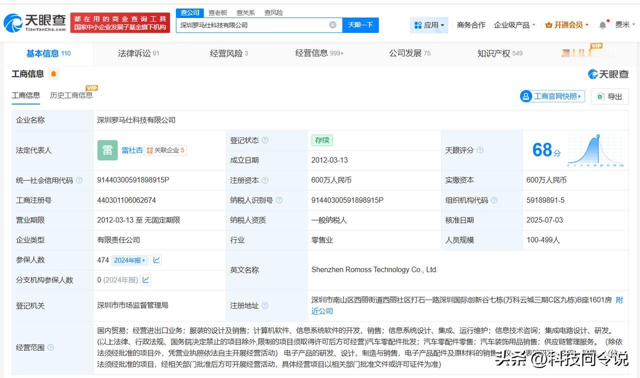Click the help icon next to 组织机构代码
Viewport: 640px width, 378px height.
pyautogui.click(x=494, y=200)
